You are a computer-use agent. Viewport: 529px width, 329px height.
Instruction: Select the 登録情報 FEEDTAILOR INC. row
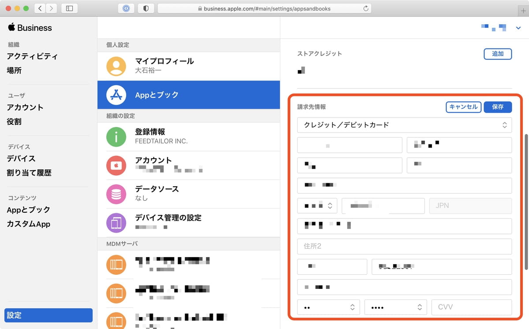pyautogui.click(x=189, y=137)
